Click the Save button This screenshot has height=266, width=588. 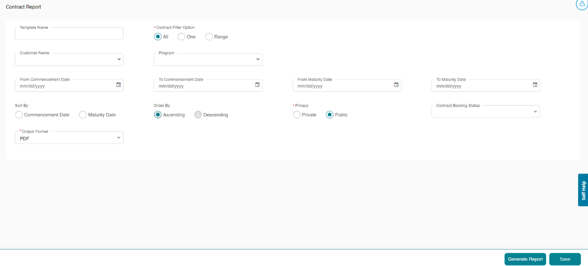tap(565, 259)
